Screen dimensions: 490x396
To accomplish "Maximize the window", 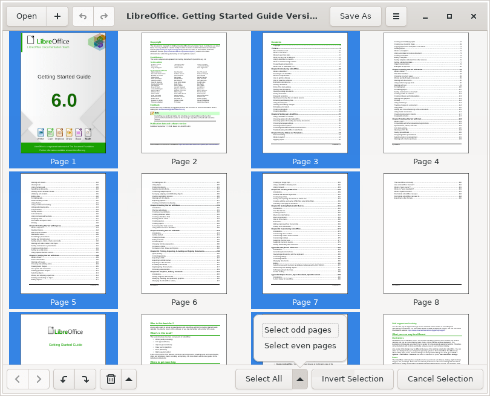I will [449, 16].
